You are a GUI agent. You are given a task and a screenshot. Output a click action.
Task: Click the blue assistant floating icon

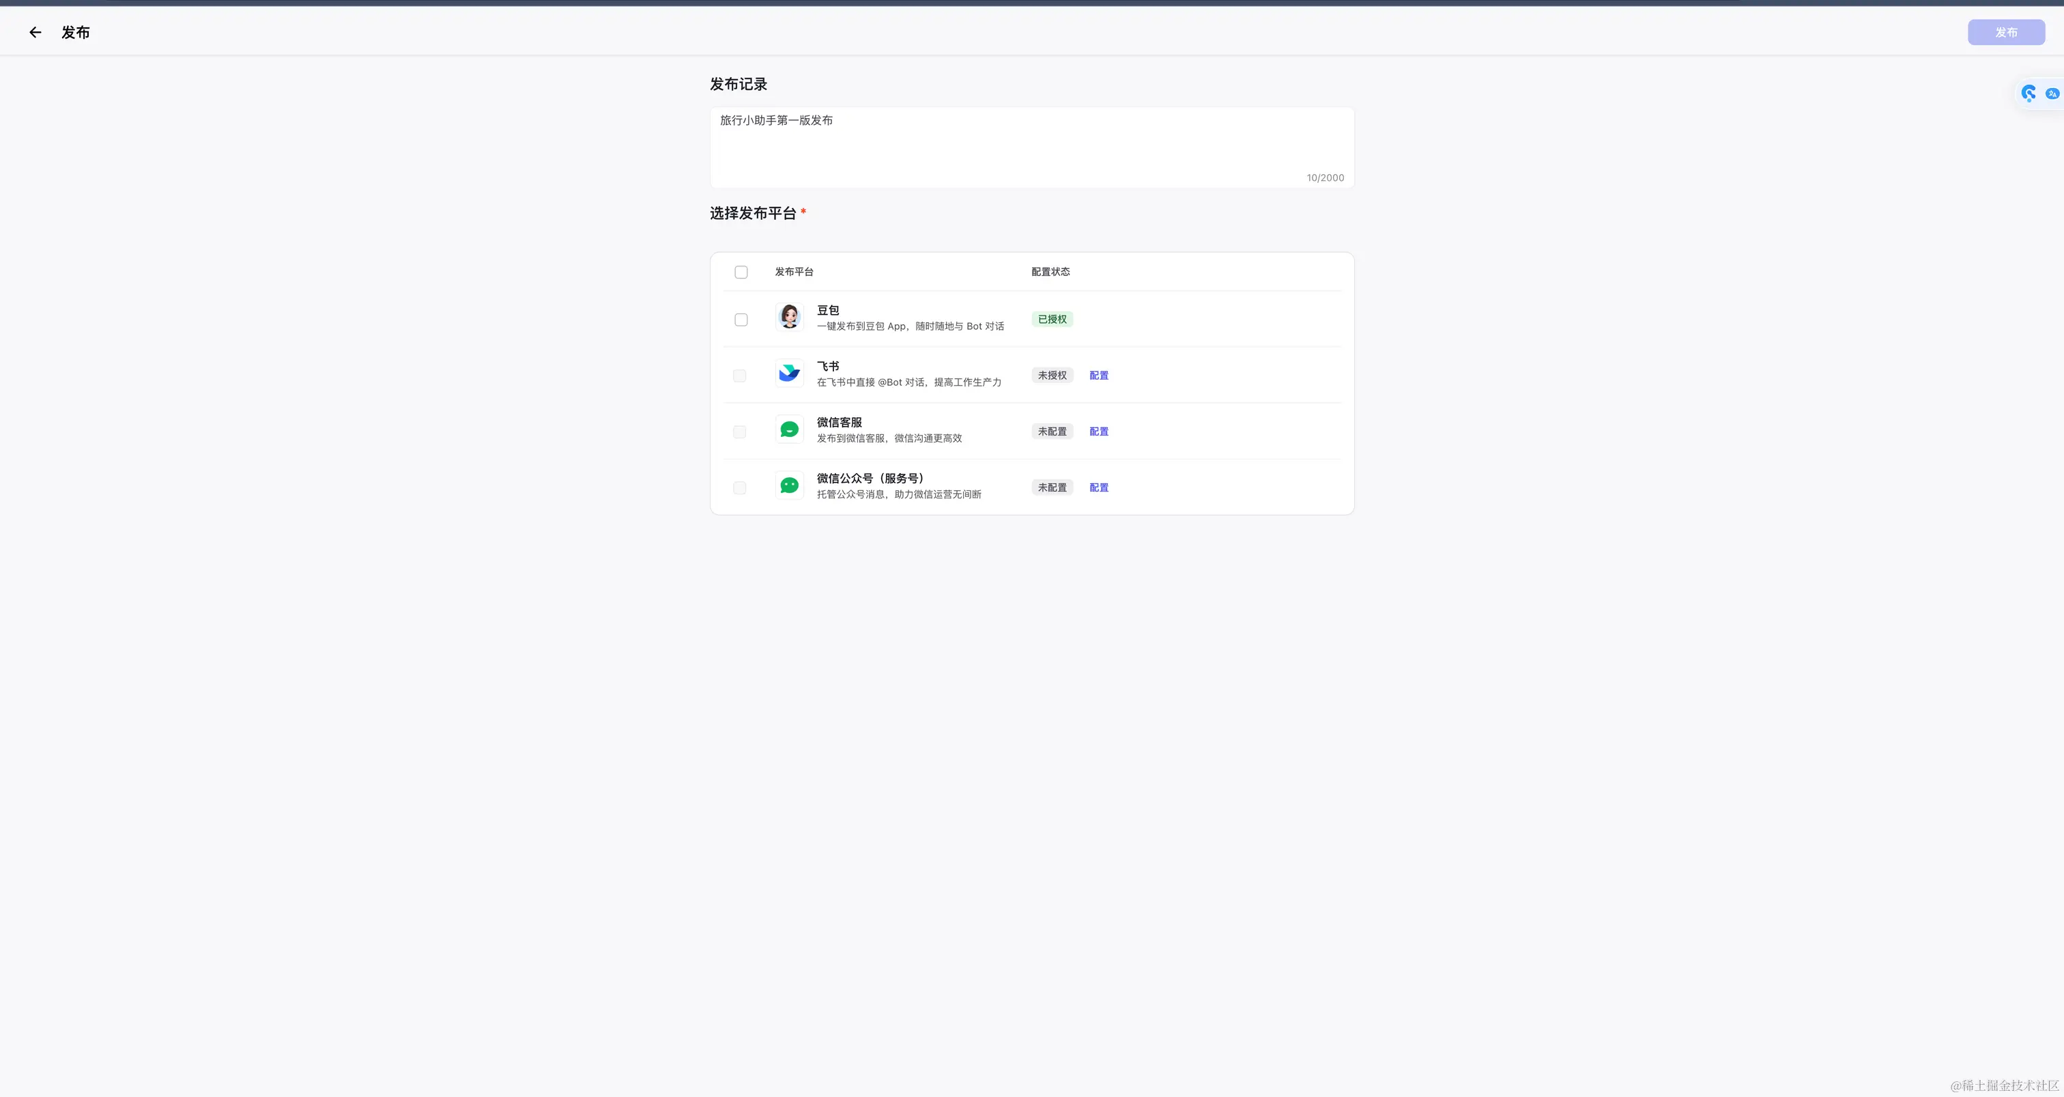[x=2029, y=94]
